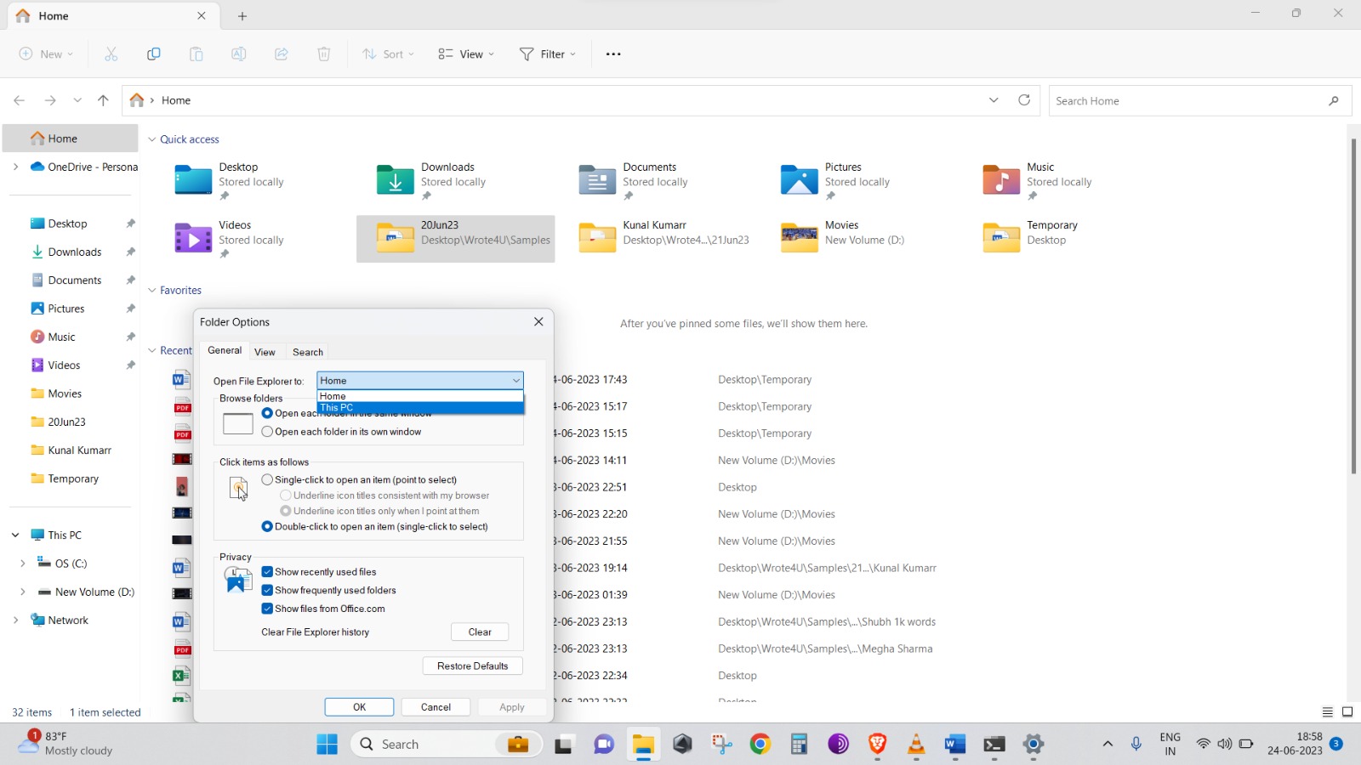
Task: Switch to the Search tab in Folder Options
Action: click(x=308, y=352)
